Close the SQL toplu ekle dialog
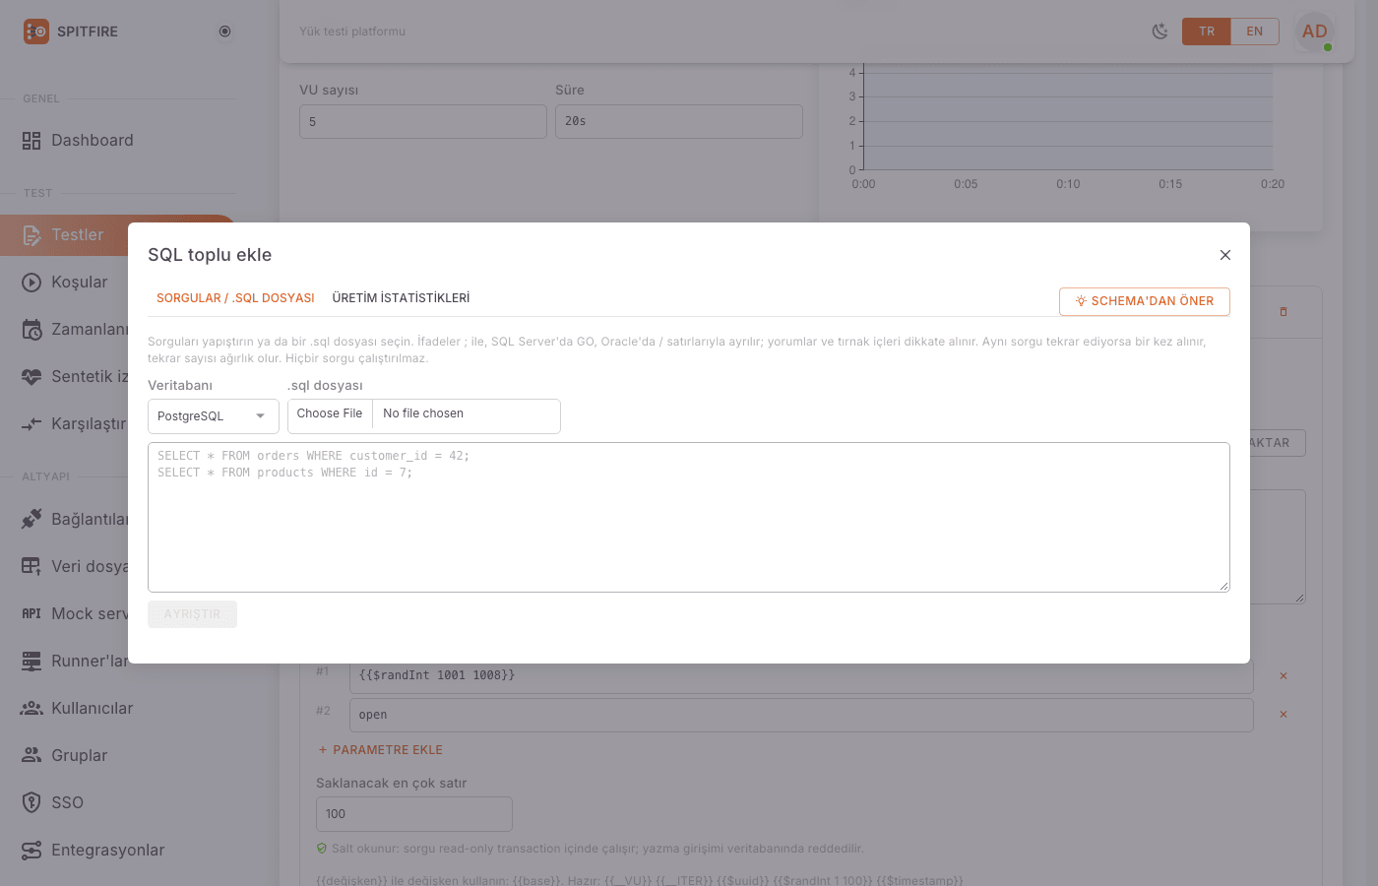 pos(1225,255)
